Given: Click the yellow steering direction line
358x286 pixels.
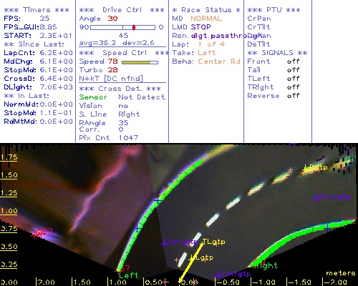Looking at the screenshot, I should [191, 263].
